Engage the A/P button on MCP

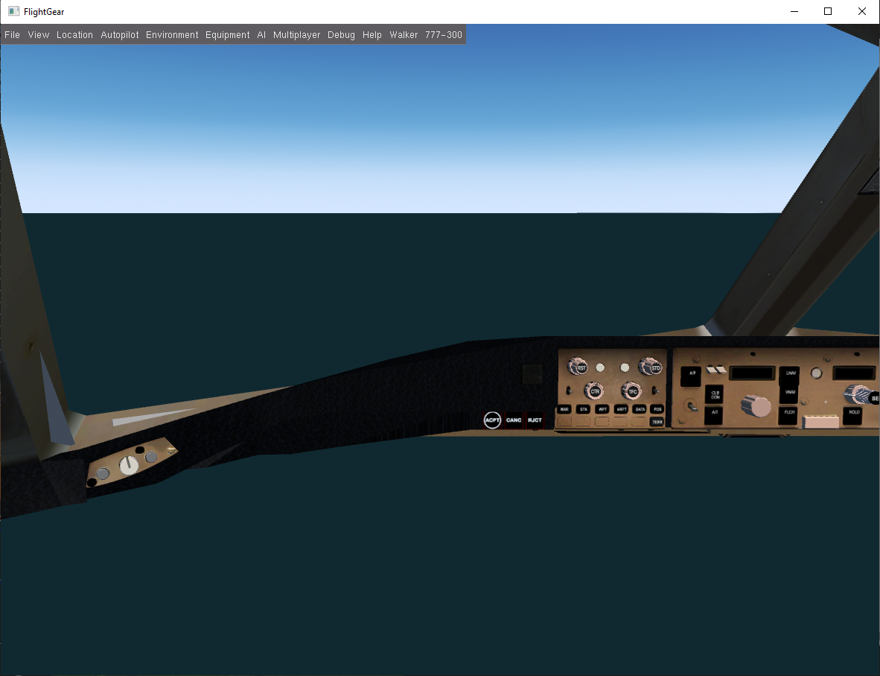(692, 376)
